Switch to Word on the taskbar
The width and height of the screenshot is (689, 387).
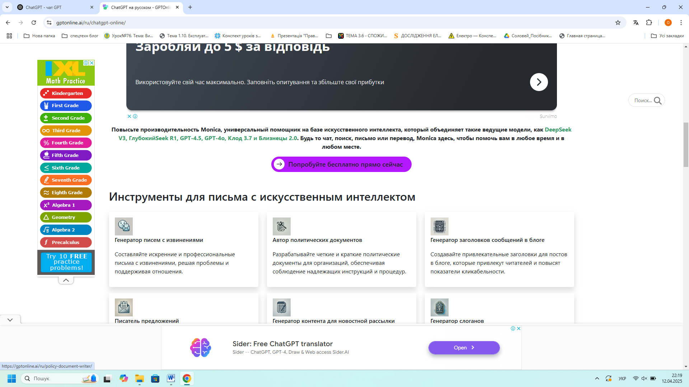pyautogui.click(x=171, y=378)
